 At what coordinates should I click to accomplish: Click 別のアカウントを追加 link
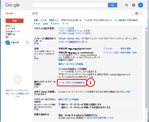[69, 99]
